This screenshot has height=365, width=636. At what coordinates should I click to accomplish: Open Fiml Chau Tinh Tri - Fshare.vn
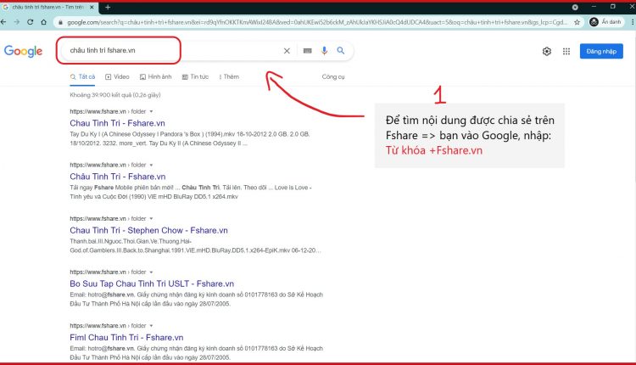tap(126, 337)
